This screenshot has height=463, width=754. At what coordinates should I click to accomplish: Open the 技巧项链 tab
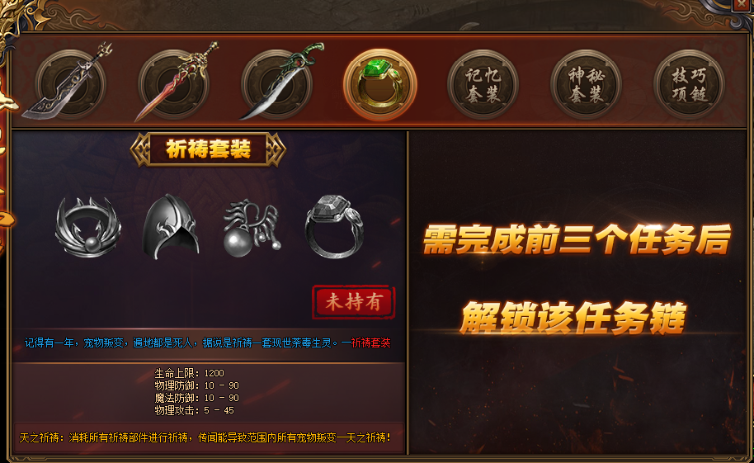pos(689,85)
